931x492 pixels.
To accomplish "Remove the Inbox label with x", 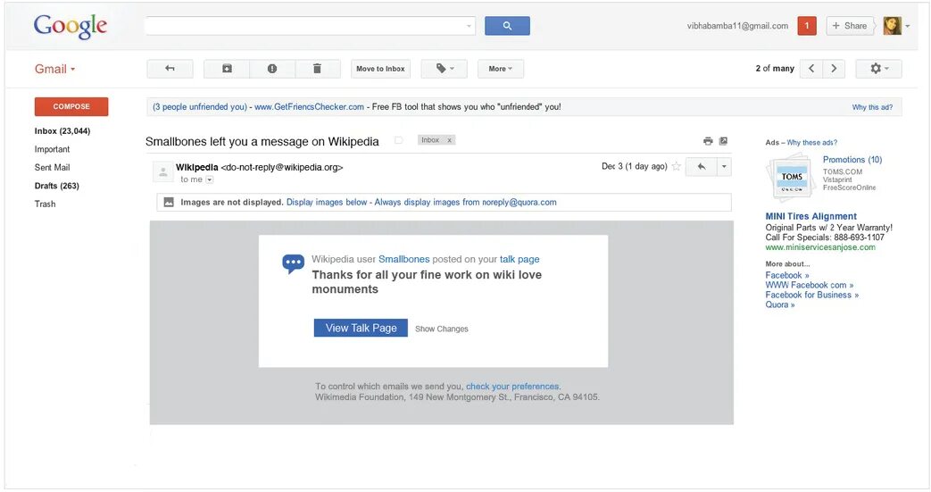I will [x=449, y=140].
